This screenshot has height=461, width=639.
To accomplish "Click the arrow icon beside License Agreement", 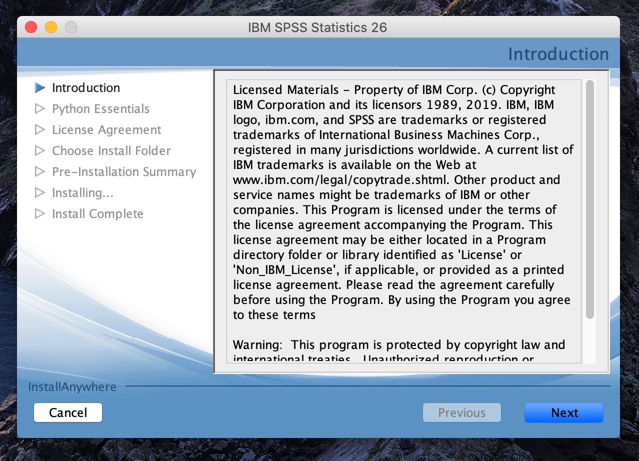I will pyautogui.click(x=40, y=130).
